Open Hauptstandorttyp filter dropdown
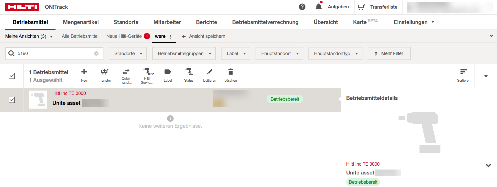 tap(335, 53)
